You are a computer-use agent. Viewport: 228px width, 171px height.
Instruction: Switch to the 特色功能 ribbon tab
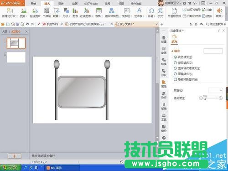136,4
